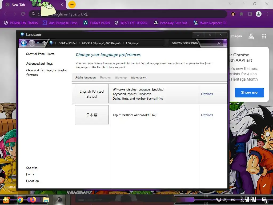Open Options for English (United States)
Viewport: 273px width, 205px height.
(x=207, y=94)
